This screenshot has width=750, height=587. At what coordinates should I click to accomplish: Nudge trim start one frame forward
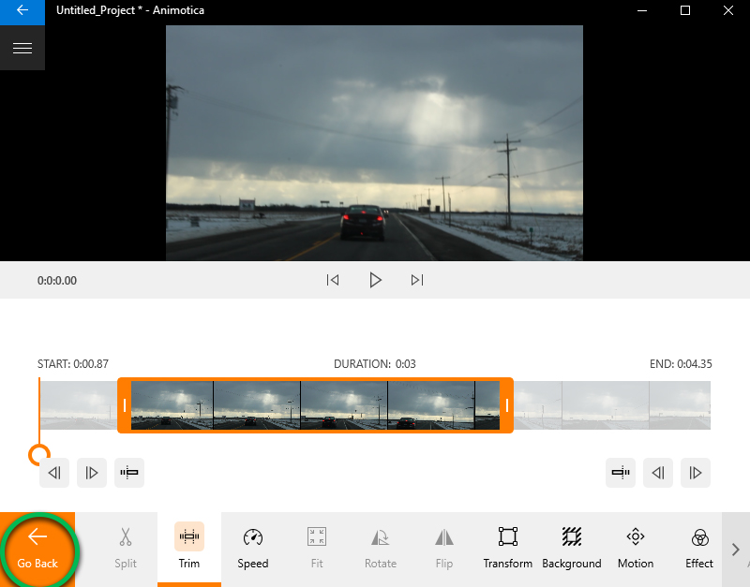pos(91,473)
